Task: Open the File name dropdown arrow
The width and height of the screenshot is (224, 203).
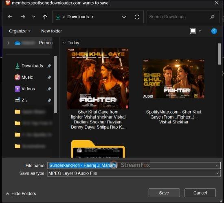Action: click(217, 166)
